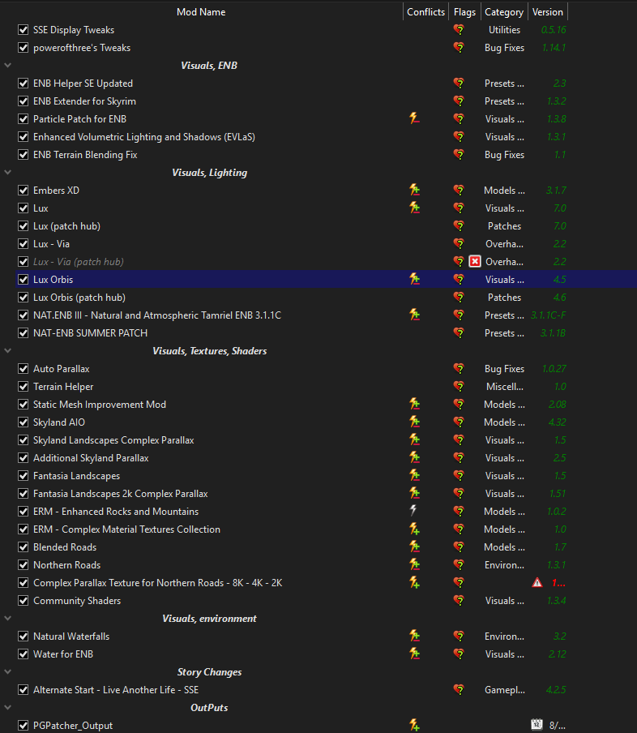Uncheck the PGPatcher_Output mod
This screenshot has width=637, height=733.
[x=23, y=725]
